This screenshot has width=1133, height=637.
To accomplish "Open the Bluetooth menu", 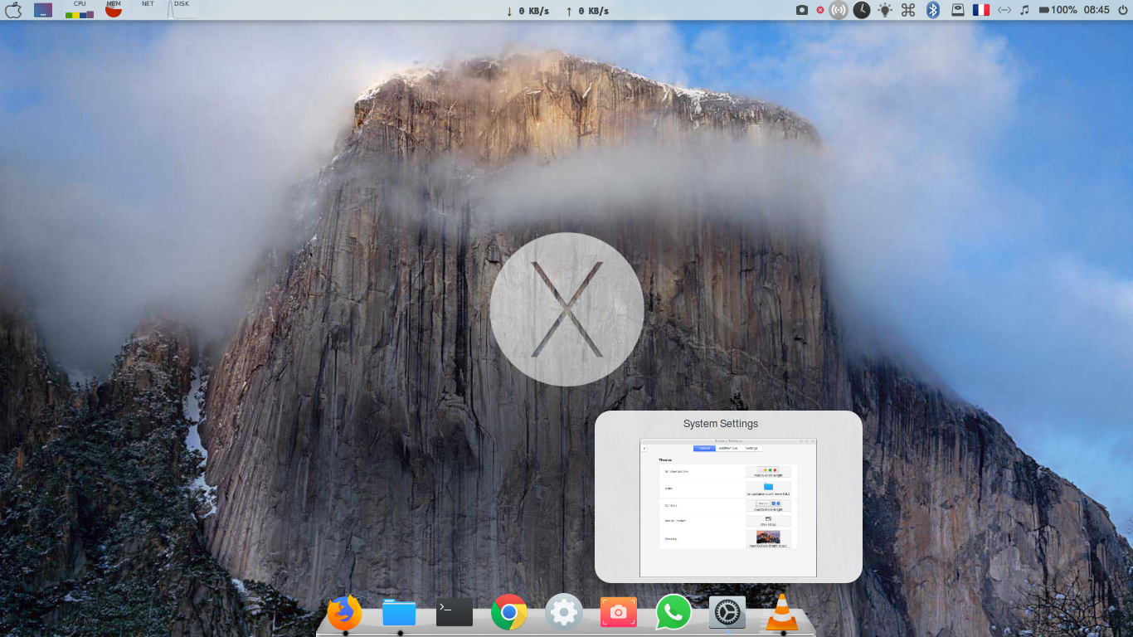I will [x=933, y=10].
